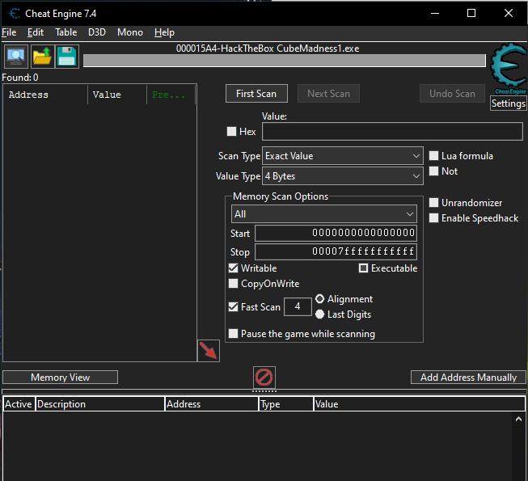Click the address list Address column header
The image size is (528, 481).
pos(212,404)
